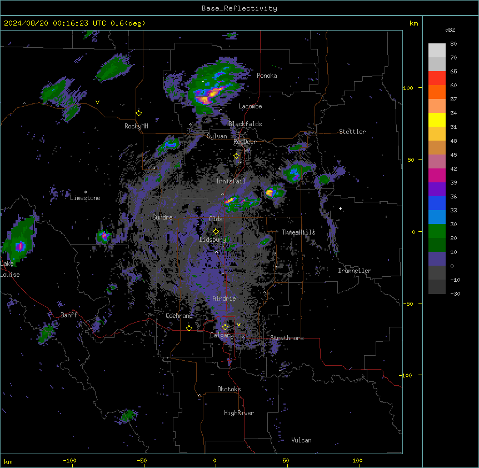Click the HighRiver label
The width and height of the screenshot is (479, 468).
tap(239, 413)
